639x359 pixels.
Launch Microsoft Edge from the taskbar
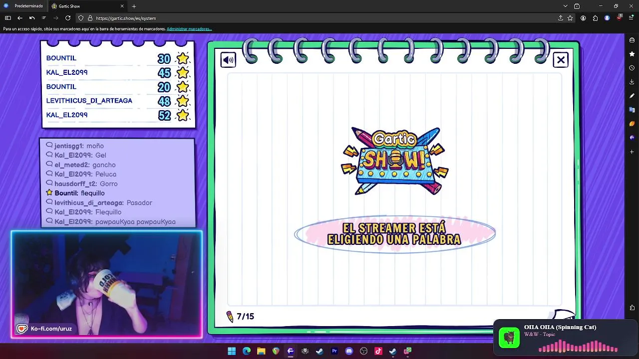tap(247, 351)
